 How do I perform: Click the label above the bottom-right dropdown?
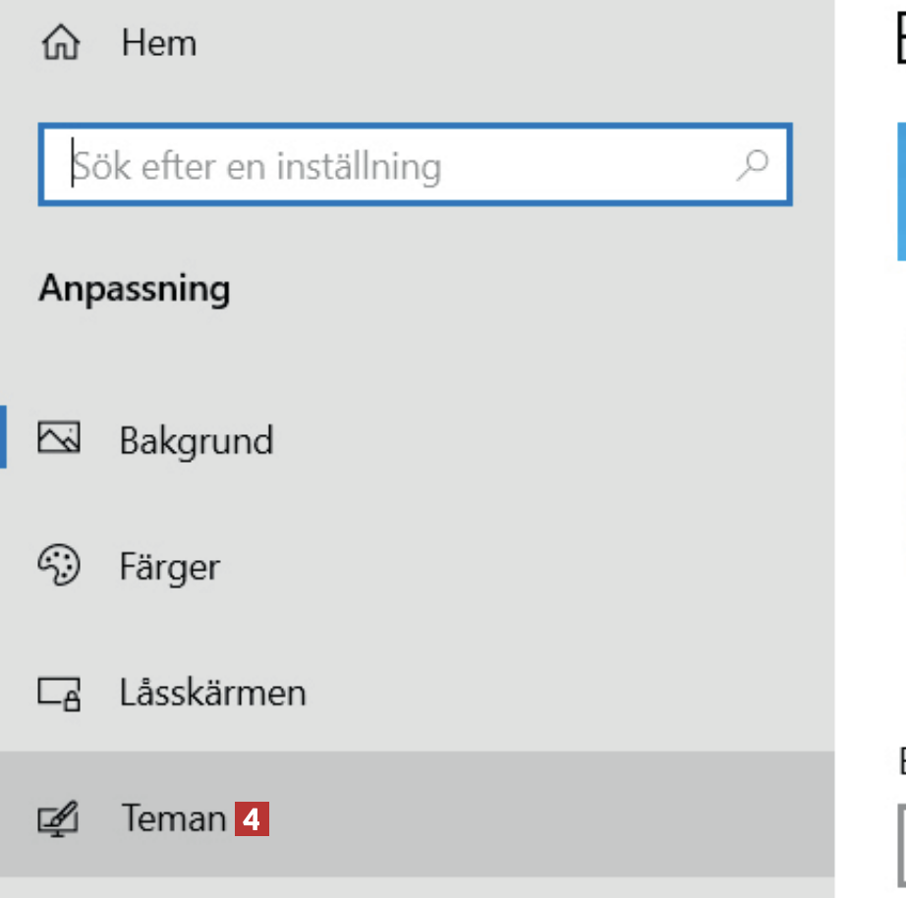click(900, 758)
